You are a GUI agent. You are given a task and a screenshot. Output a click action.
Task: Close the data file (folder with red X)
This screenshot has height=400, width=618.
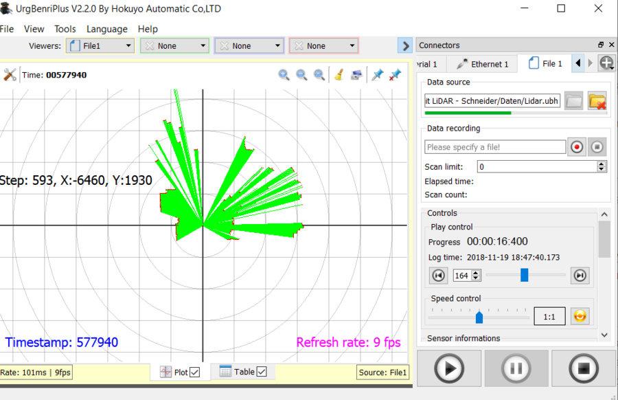click(x=597, y=101)
